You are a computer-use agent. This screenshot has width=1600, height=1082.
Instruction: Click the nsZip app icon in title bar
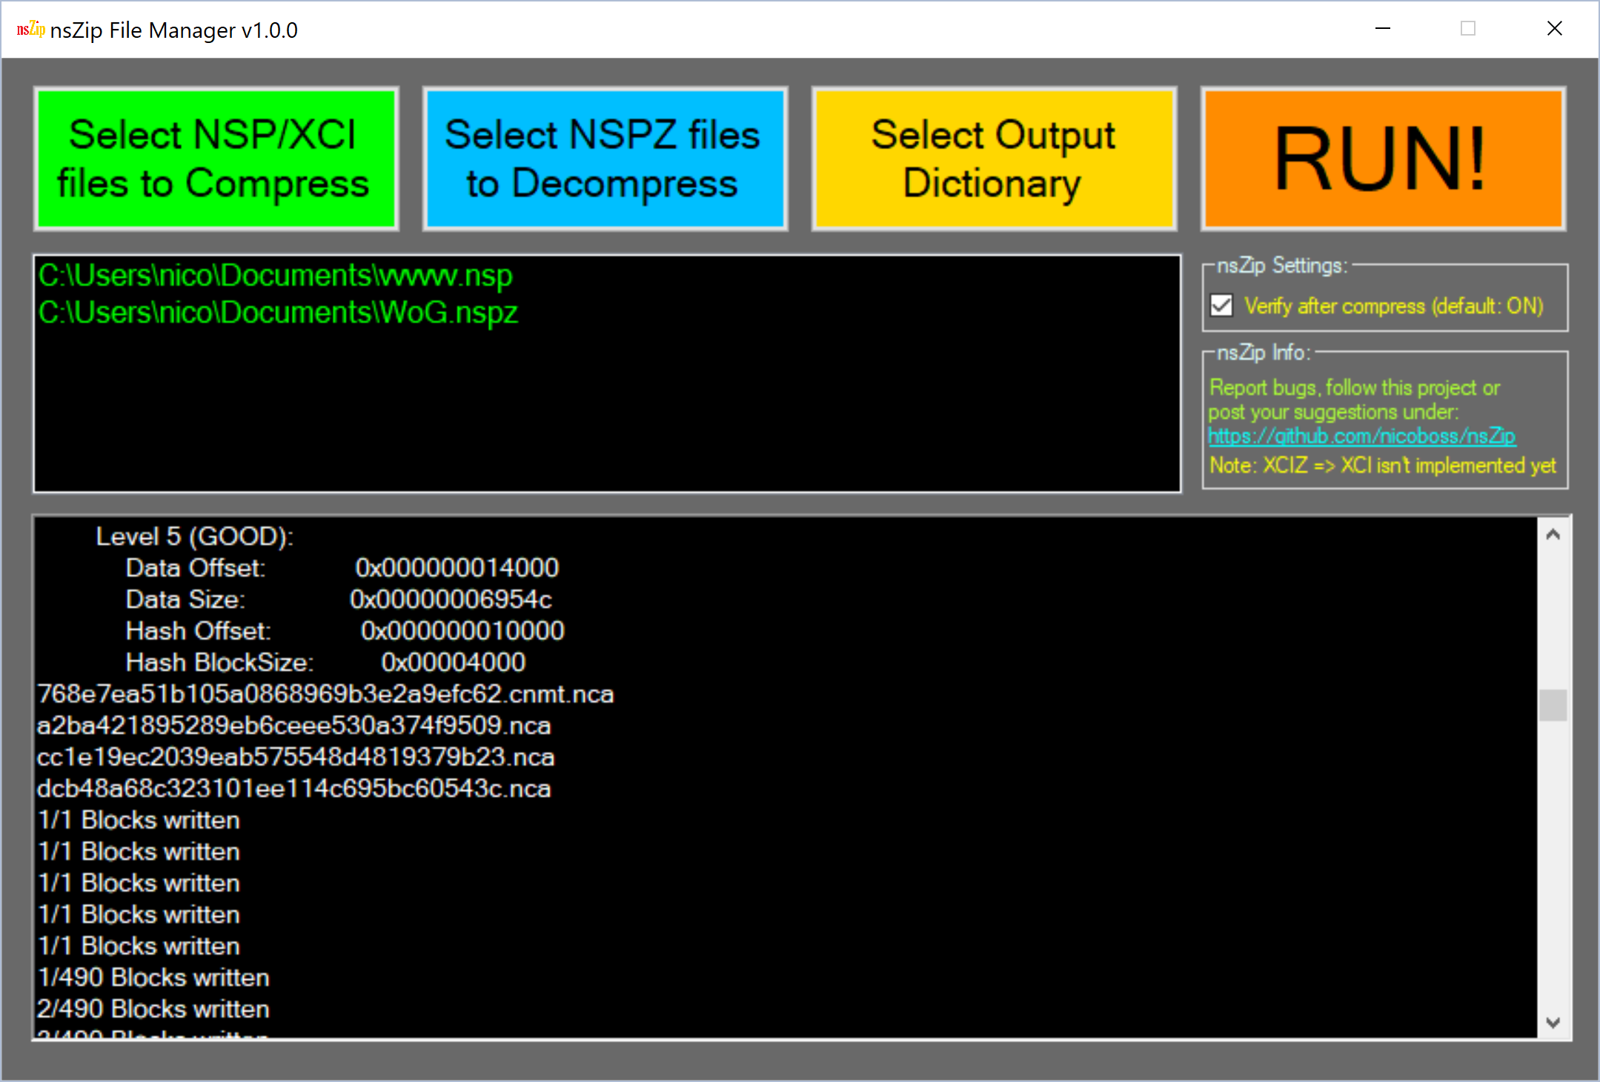click(x=30, y=30)
